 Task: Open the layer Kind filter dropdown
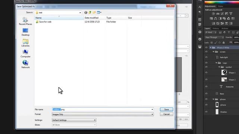(x=211, y=32)
